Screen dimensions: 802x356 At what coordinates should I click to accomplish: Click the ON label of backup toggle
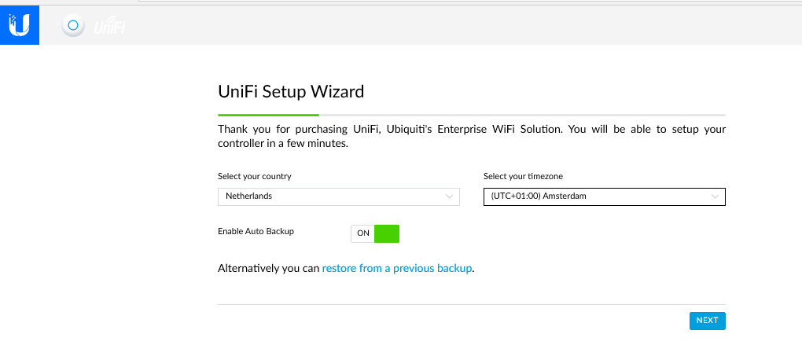pos(362,233)
